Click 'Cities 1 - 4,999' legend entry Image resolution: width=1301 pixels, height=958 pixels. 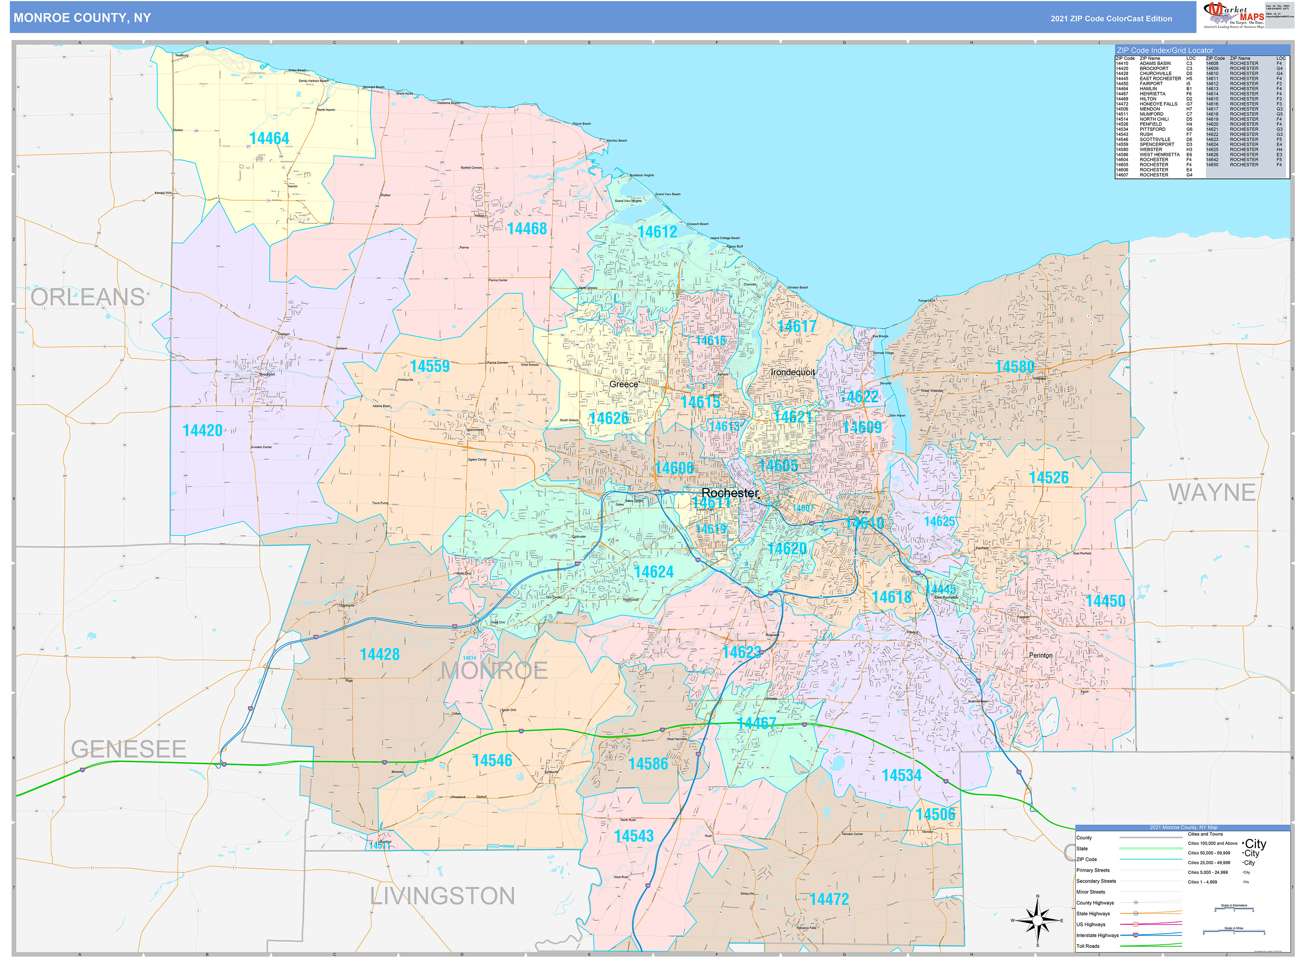point(1202,882)
